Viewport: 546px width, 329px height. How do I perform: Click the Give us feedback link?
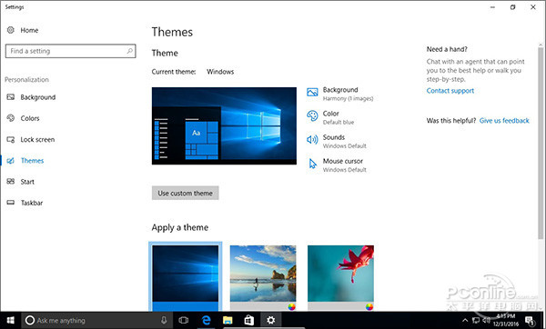504,121
